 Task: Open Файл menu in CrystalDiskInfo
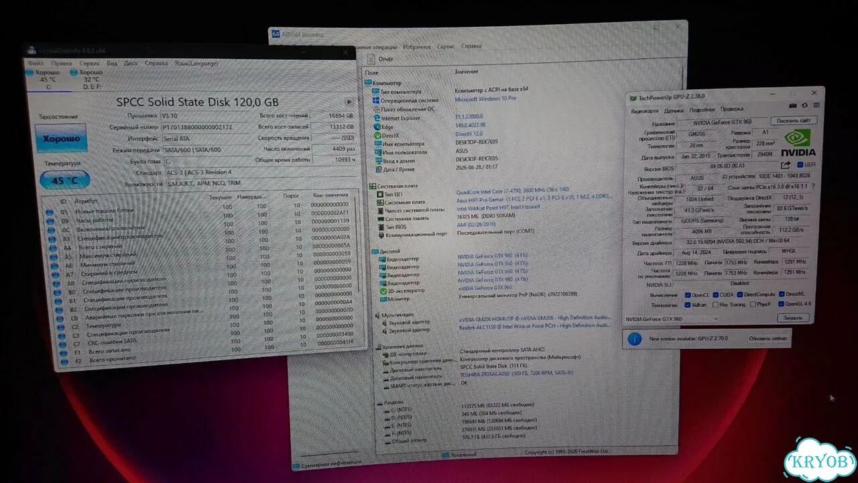36,64
